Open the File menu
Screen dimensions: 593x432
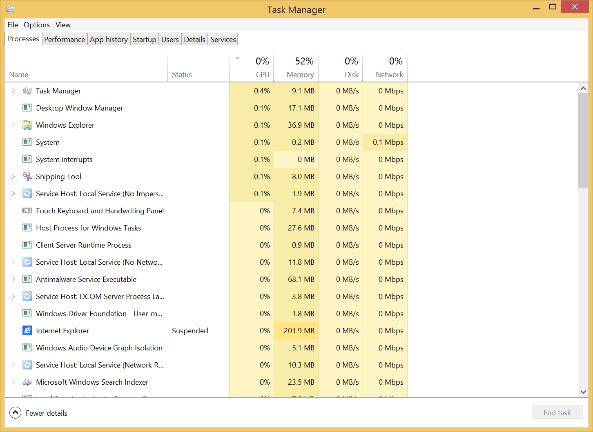[x=13, y=25]
